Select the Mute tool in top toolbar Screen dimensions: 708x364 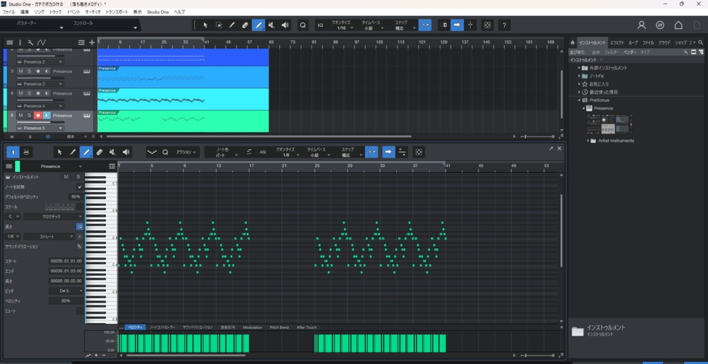[271, 26]
